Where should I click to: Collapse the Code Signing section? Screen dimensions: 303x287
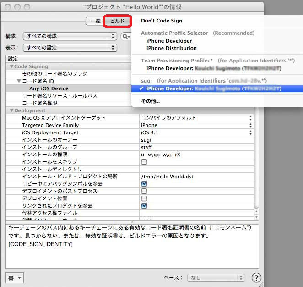(11, 66)
